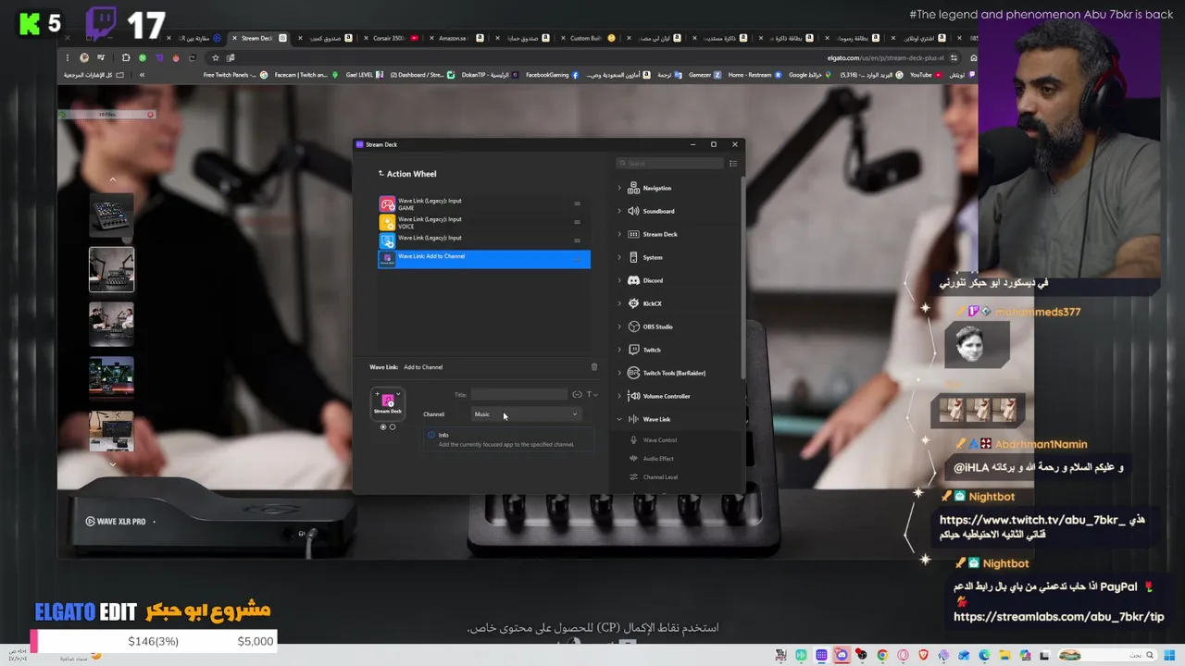This screenshot has width=1185, height=666.
Task: Select the Channel Level action
Action: pyautogui.click(x=660, y=477)
